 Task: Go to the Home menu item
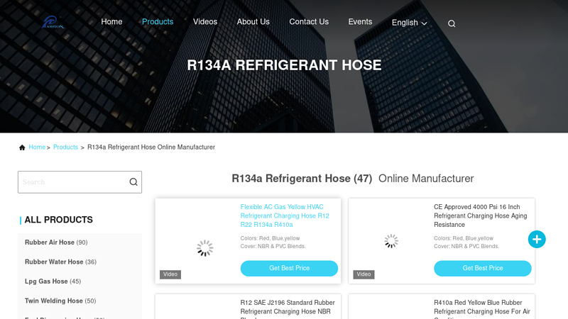pyautogui.click(x=111, y=22)
